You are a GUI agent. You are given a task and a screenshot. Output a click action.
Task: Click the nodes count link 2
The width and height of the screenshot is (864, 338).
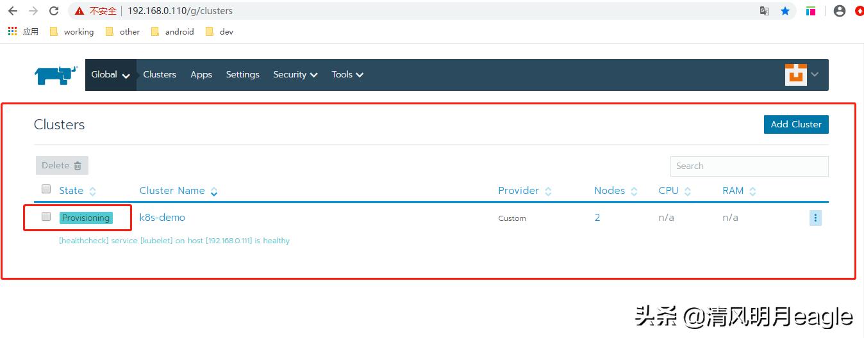pyautogui.click(x=597, y=218)
